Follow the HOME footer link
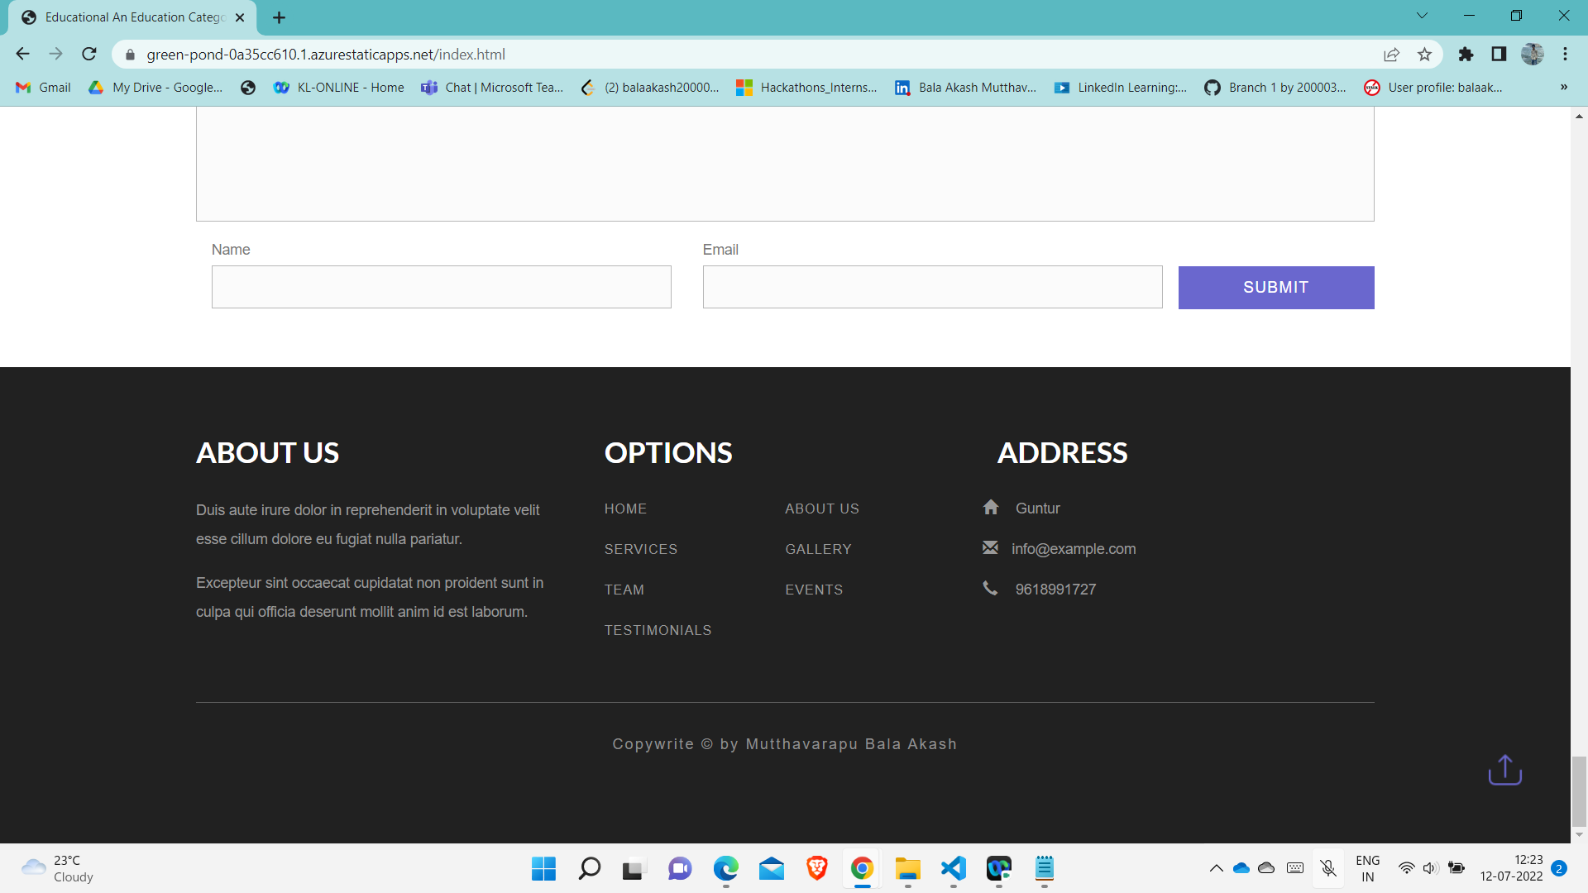 click(x=625, y=509)
